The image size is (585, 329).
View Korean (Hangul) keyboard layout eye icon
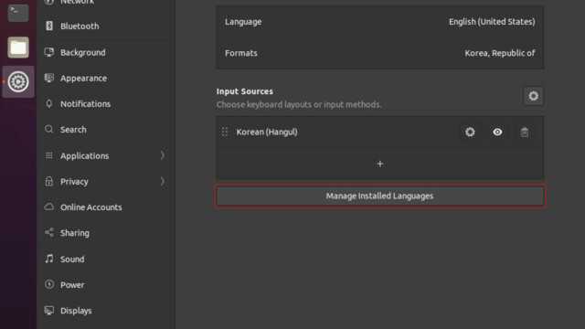tap(497, 132)
